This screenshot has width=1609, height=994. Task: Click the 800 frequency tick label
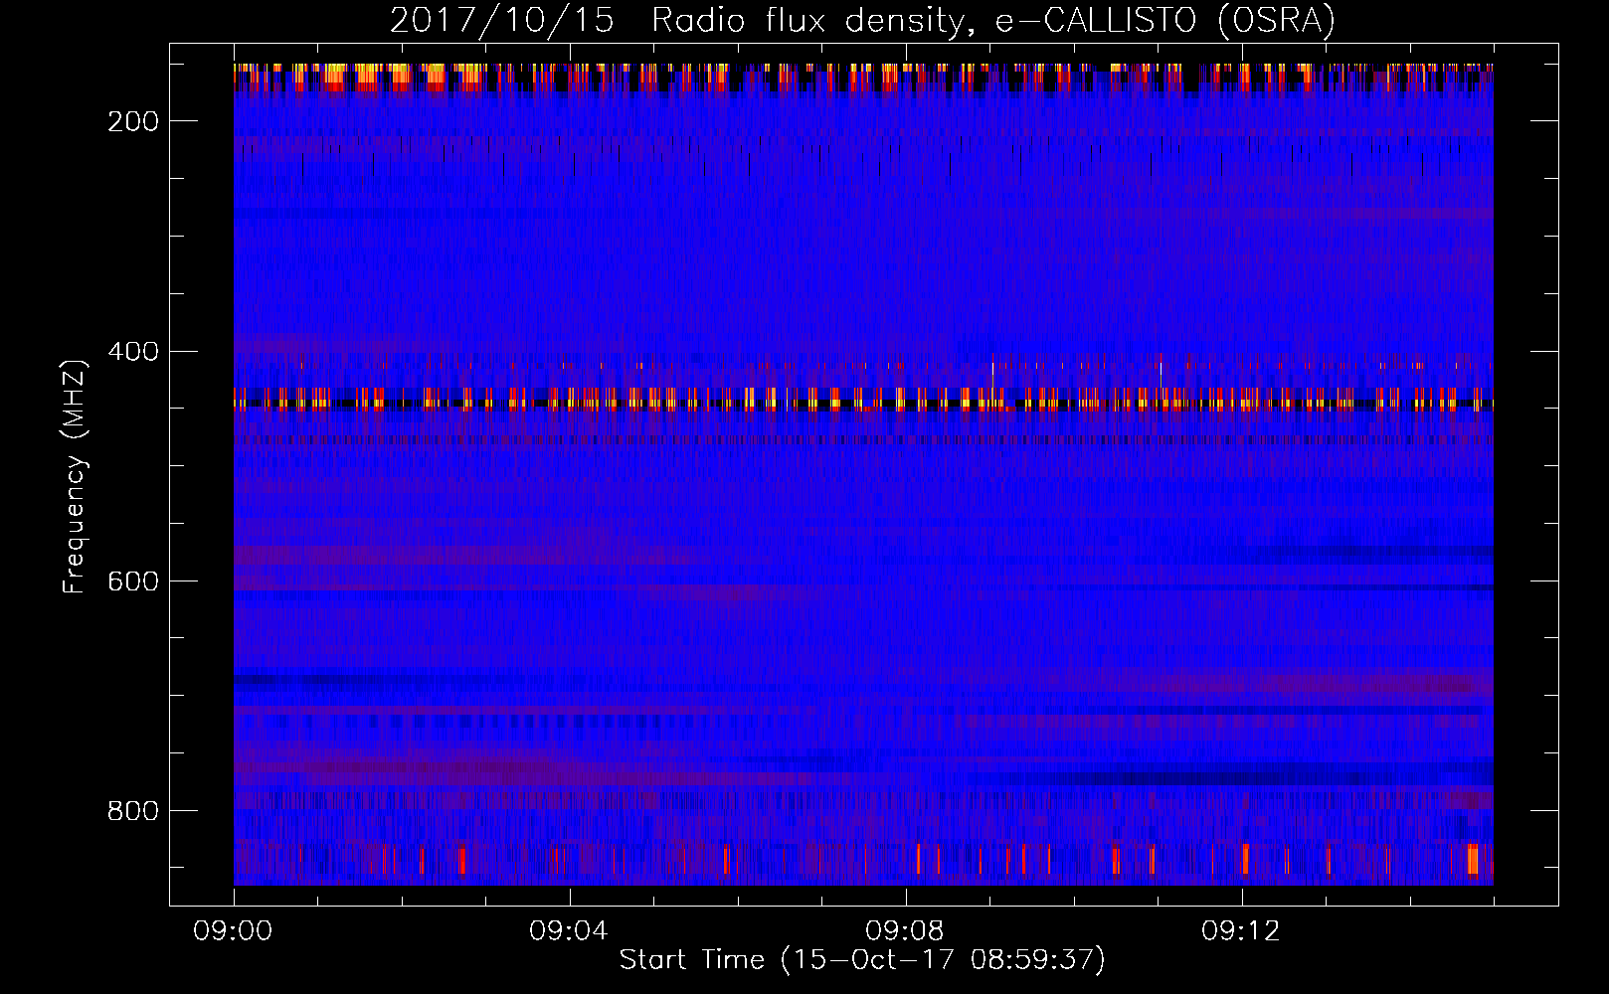tap(133, 811)
